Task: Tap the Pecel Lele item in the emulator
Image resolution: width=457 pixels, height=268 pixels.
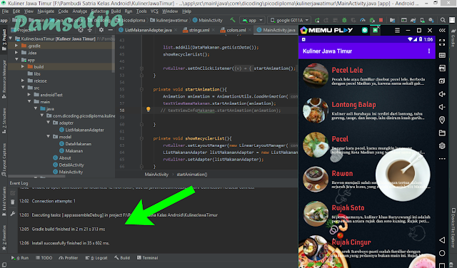Action: pos(366,76)
